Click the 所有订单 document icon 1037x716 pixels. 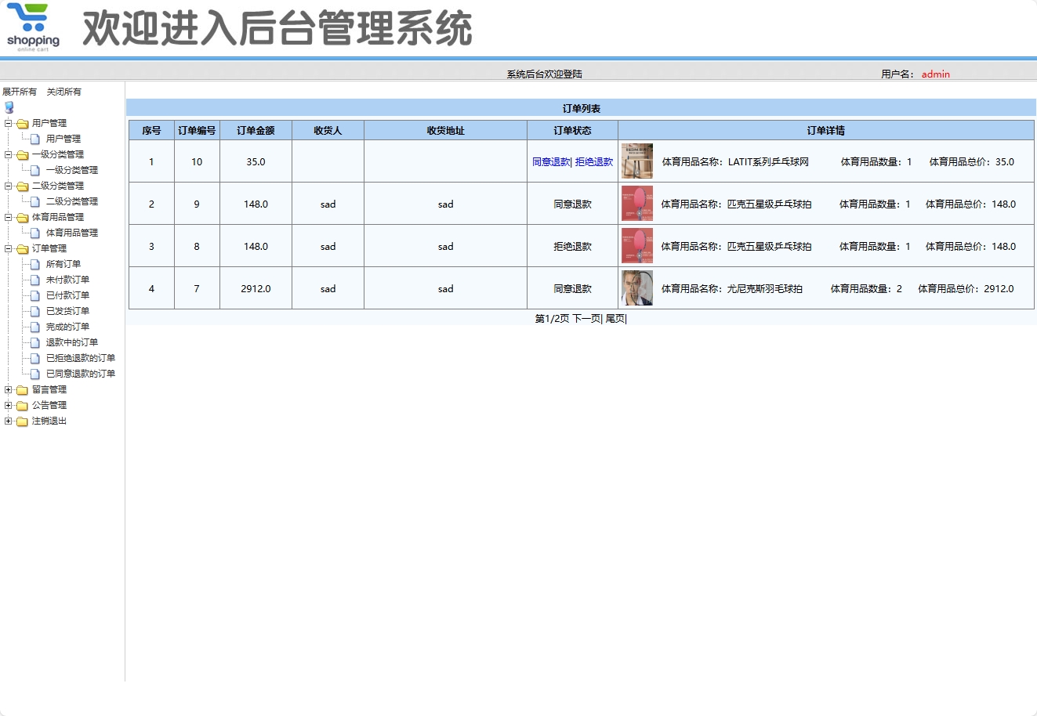point(35,264)
